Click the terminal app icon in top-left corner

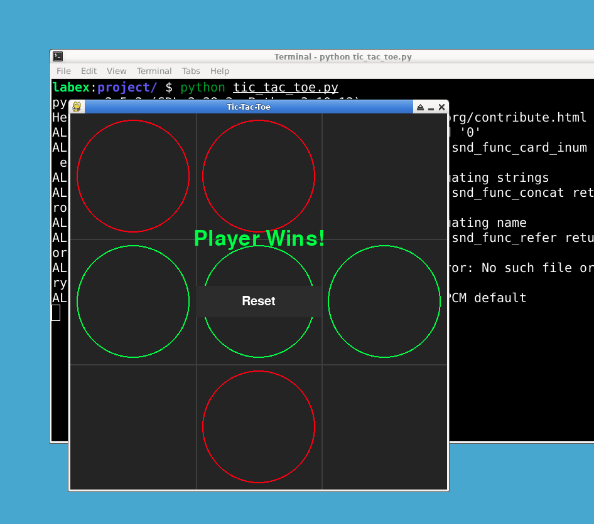point(58,56)
